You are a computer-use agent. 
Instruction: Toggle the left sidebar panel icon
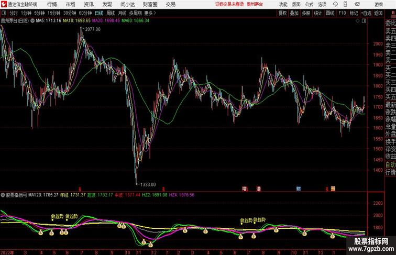[x=4, y=13]
